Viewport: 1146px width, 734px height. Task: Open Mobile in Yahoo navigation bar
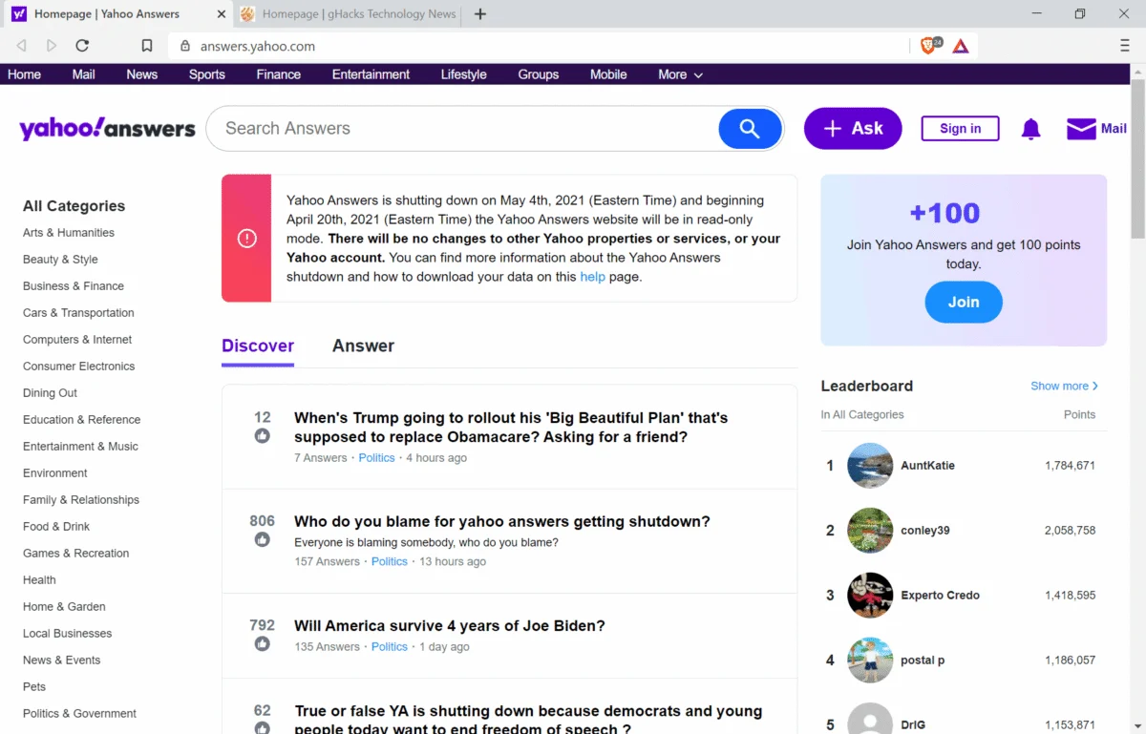click(608, 74)
